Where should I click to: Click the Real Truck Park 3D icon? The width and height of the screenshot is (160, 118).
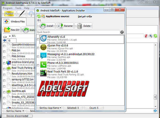pyautogui.click(x=43, y=73)
